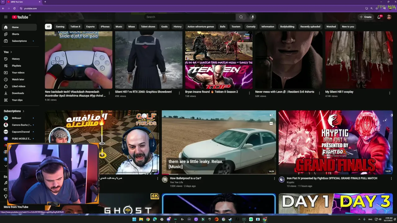Click browser back arrow
Image resolution: width=397 pixels, height=223 pixels.
[x=3, y=8]
